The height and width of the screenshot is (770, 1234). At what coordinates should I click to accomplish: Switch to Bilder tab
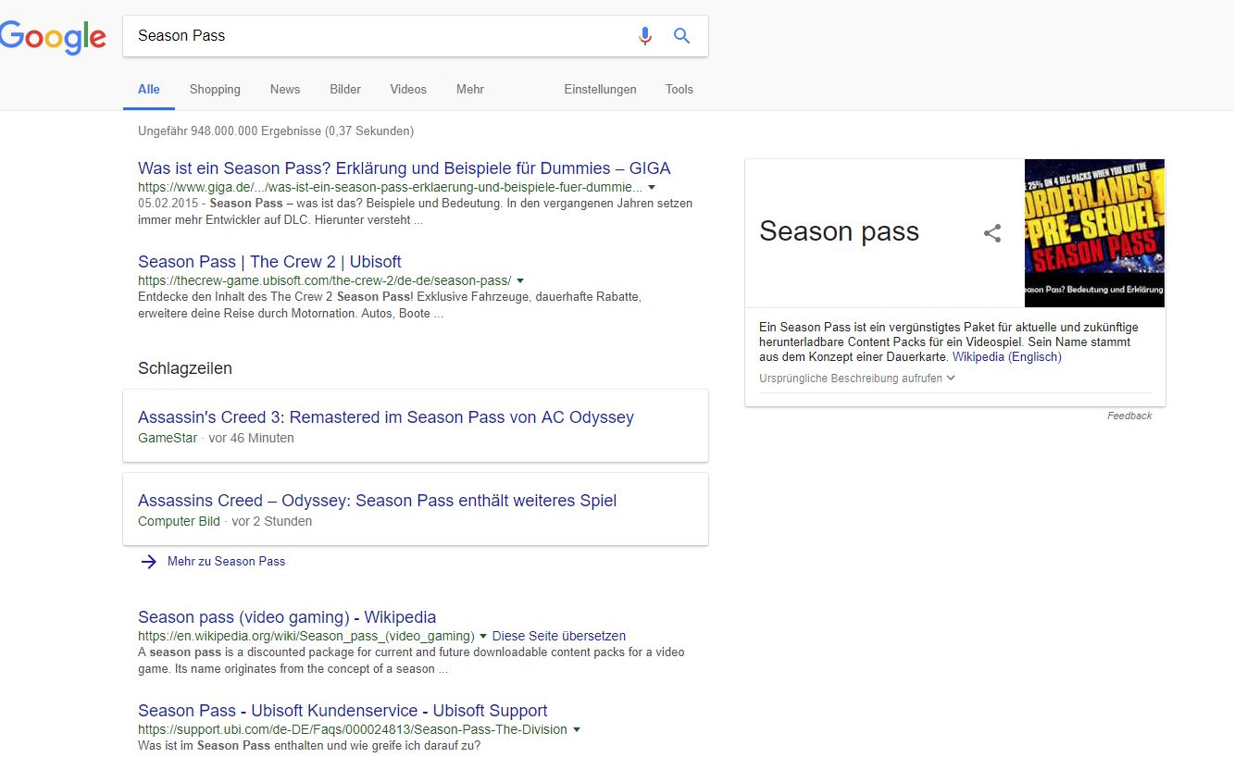click(345, 90)
